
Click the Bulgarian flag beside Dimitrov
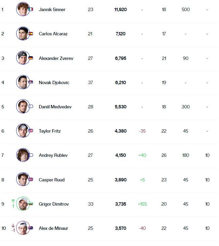point(31,204)
